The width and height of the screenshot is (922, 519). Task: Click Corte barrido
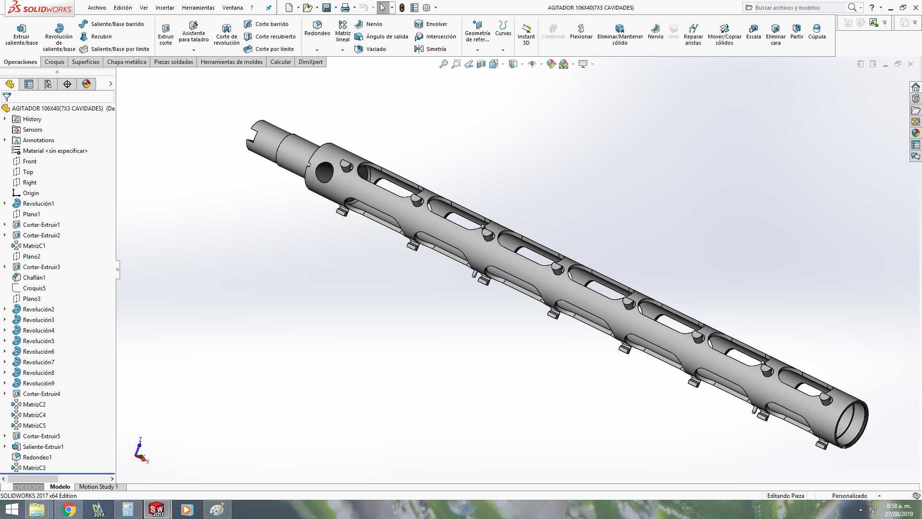click(x=266, y=24)
